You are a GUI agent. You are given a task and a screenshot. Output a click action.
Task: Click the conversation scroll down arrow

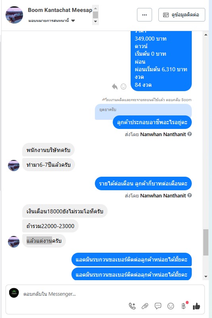pyautogui.click(x=206, y=277)
